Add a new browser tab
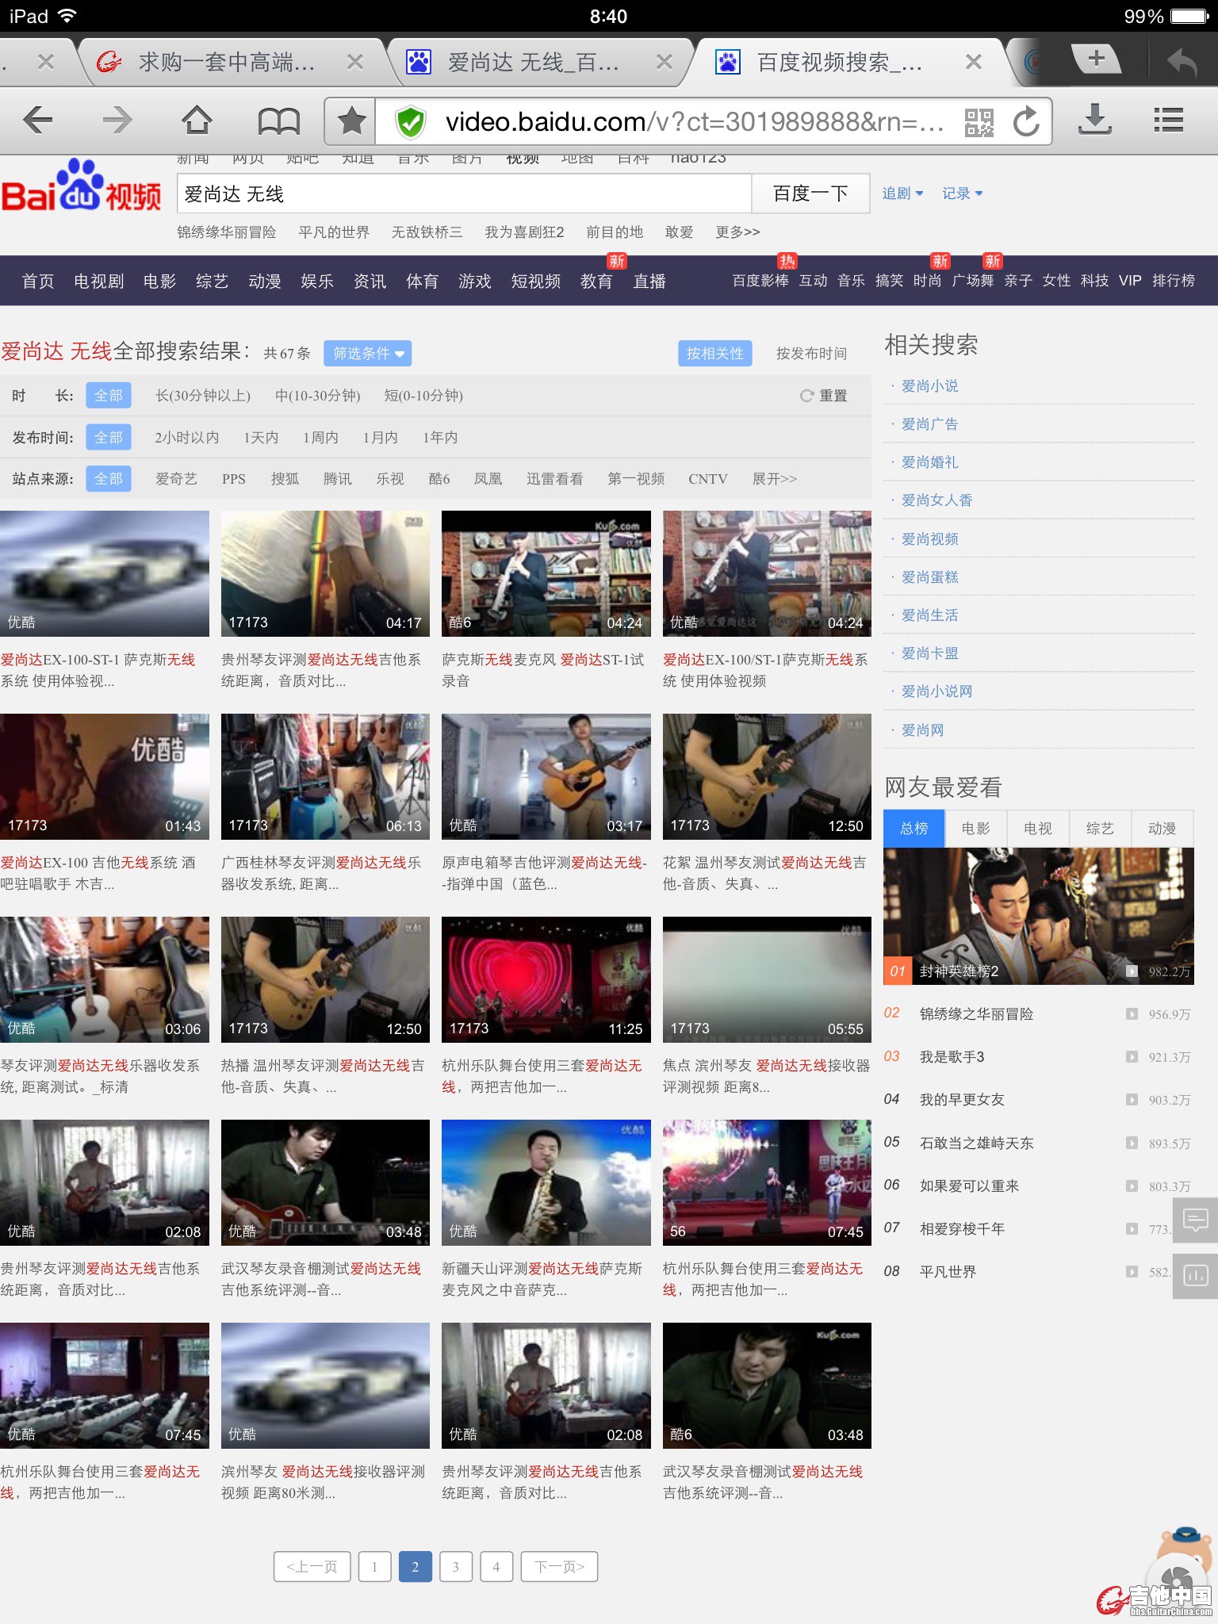 [x=1097, y=59]
